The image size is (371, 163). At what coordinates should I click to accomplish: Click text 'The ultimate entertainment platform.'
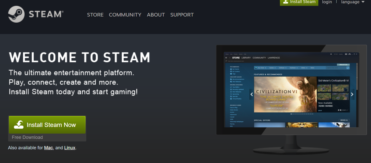click(x=71, y=73)
